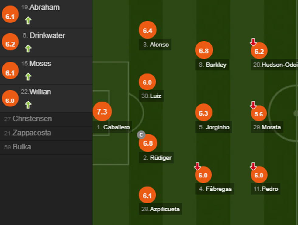Click the green arrow beneath Moses
Screen dimensions: 298x225
point(28,77)
